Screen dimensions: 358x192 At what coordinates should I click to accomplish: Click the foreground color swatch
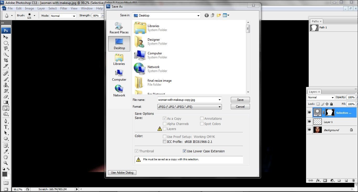pos(4,174)
